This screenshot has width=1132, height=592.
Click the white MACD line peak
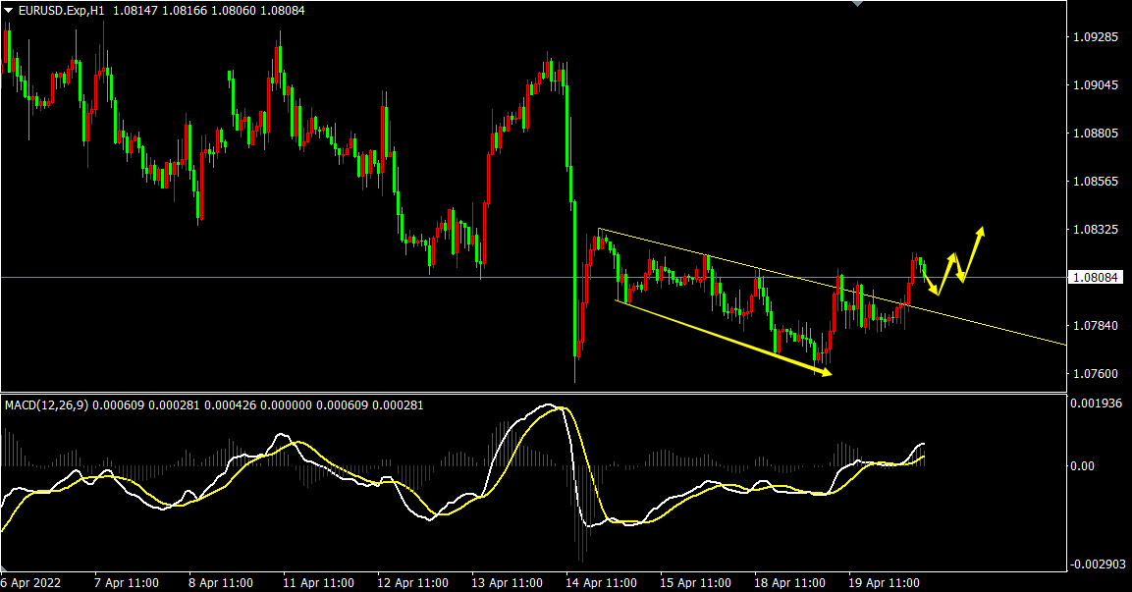pos(548,404)
